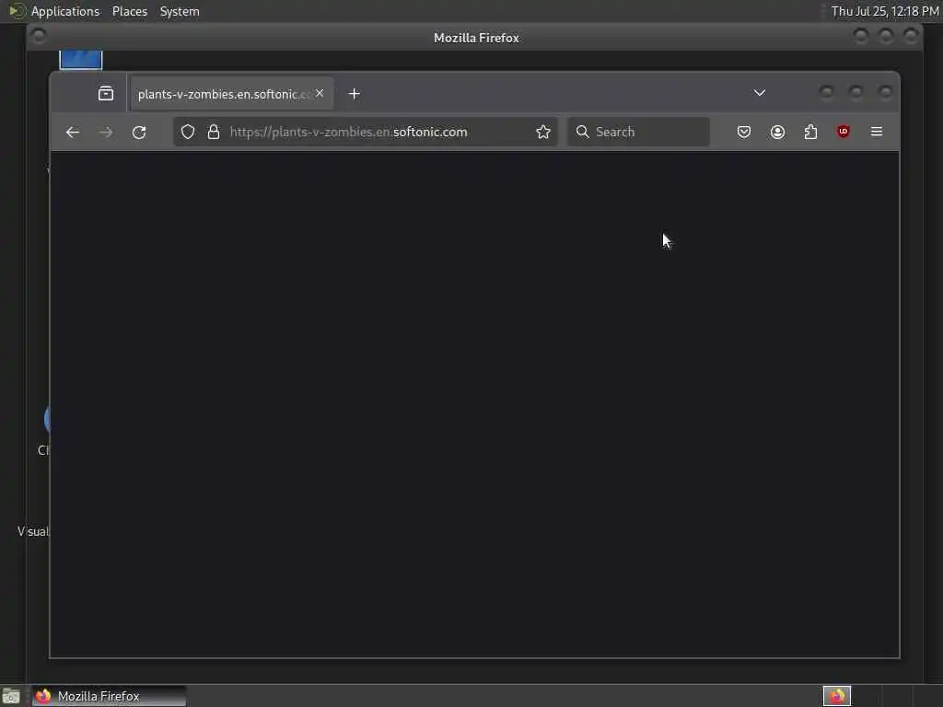The height and width of the screenshot is (707, 943).
Task: Open the Extensions puzzle-piece icon
Action: click(810, 132)
